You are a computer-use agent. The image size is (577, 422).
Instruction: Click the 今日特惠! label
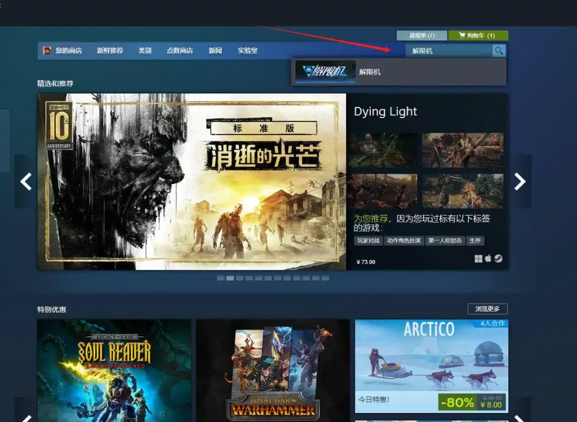[374, 399]
